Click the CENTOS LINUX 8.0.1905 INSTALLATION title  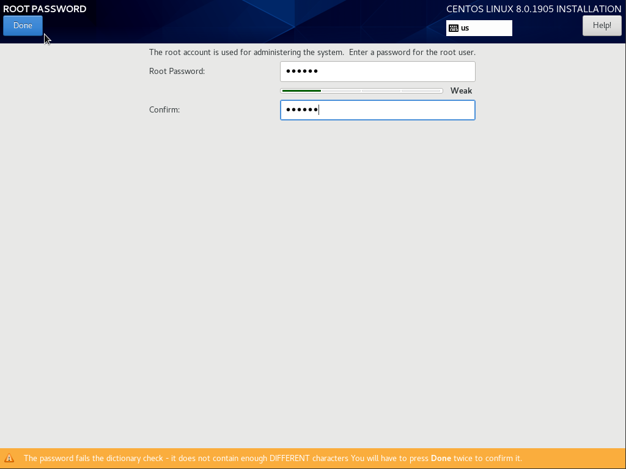534,9
